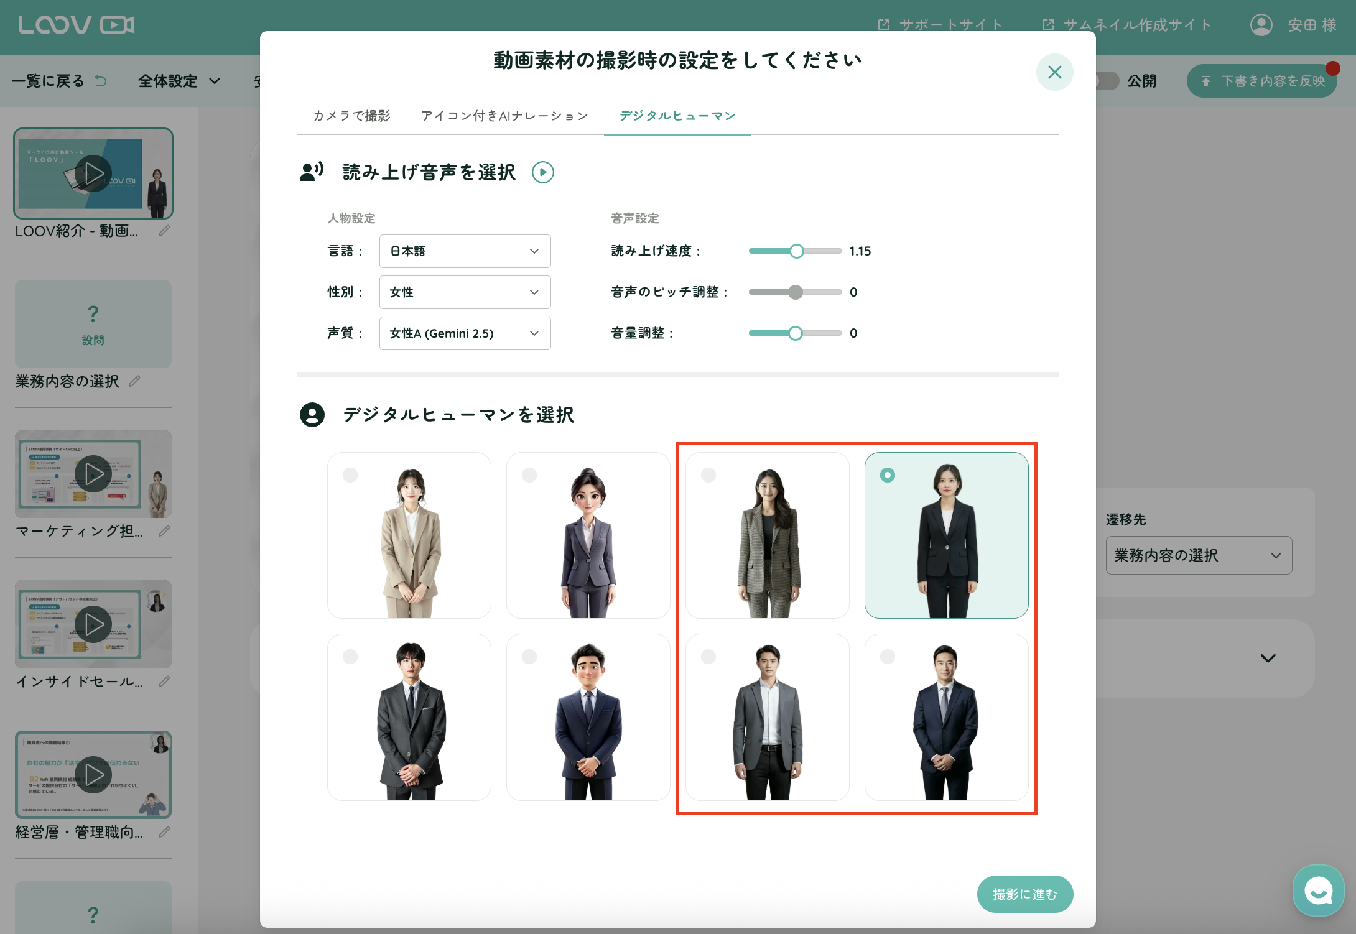Image resolution: width=1356 pixels, height=934 pixels.
Task: Click the 撮影に進む button
Action: click(x=1024, y=894)
